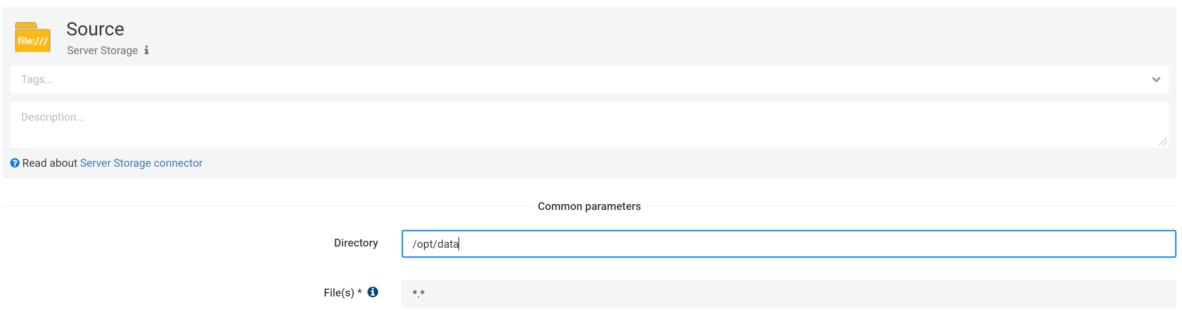Collapse the Tags list with the right-side arrow
This screenshot has height=312, width=1182.
coord(1156,79)
